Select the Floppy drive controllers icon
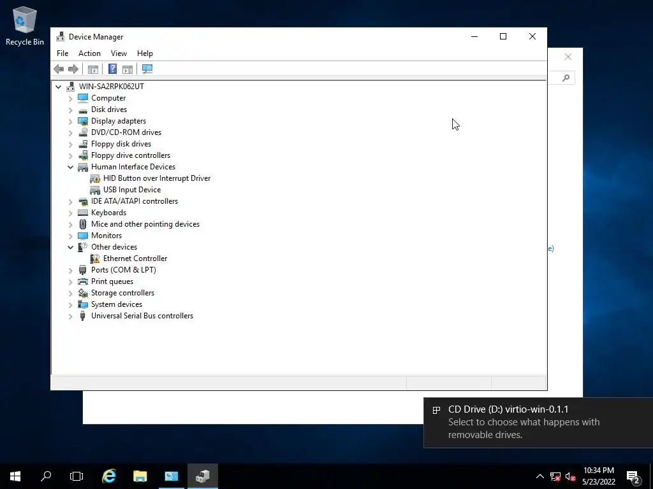 (83, 155)
